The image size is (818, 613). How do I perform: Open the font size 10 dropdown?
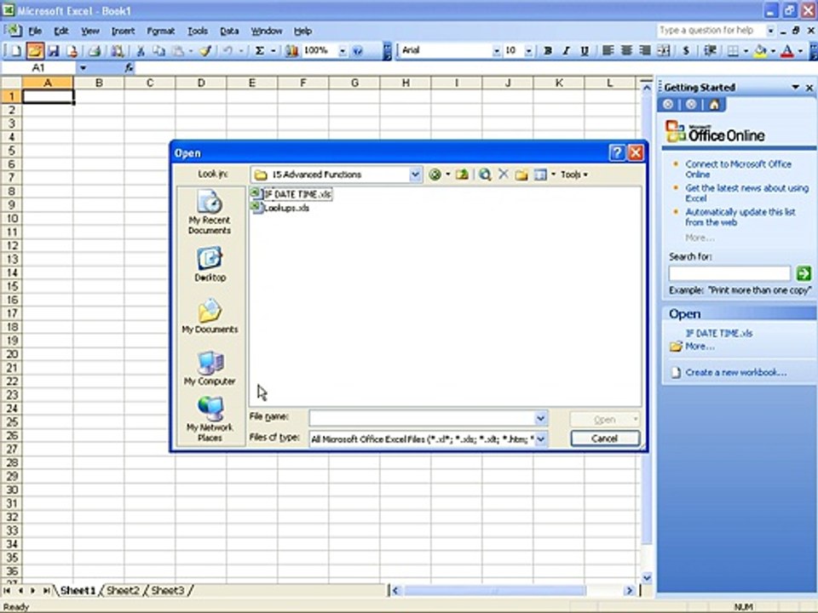click(528, 50)
